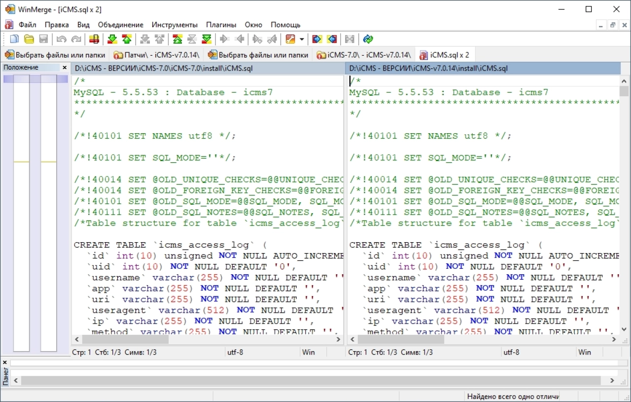Click the right pane scroll down arrow
Viewport: 631px width, 402px height.
pos(625,329)
